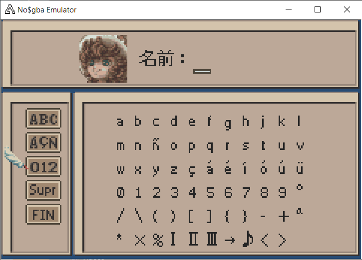Select the percent sign character
Screen dimensions: 362x260
coord(157,240)
